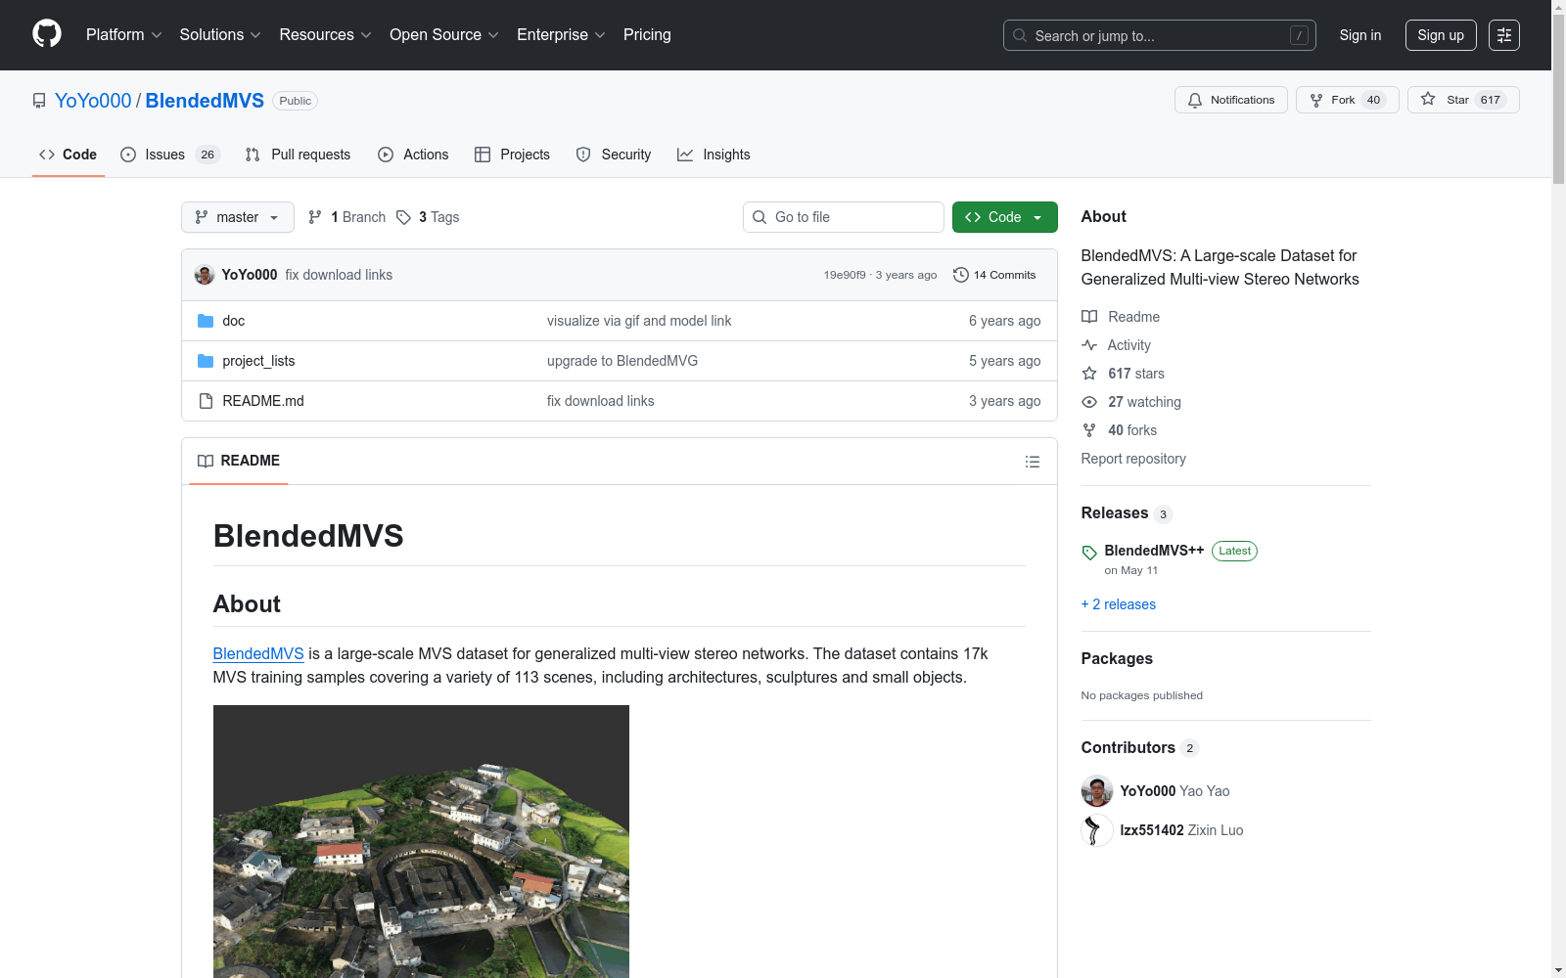This screenshot has width=1566, height=978.
Task: Click the GitHub logo icon
Action: tap(47, 34)
